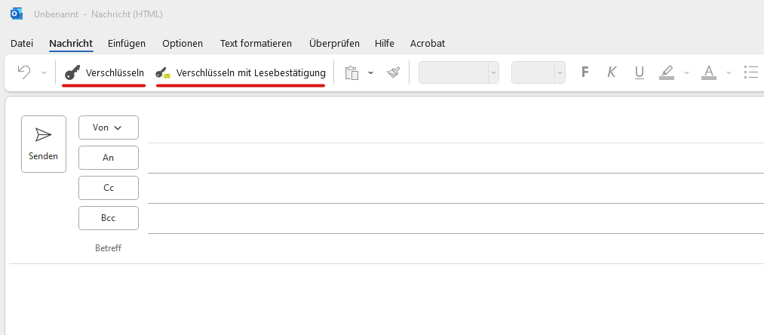
Task: Toggle bold formatting (F)
Action: point(585,72)
